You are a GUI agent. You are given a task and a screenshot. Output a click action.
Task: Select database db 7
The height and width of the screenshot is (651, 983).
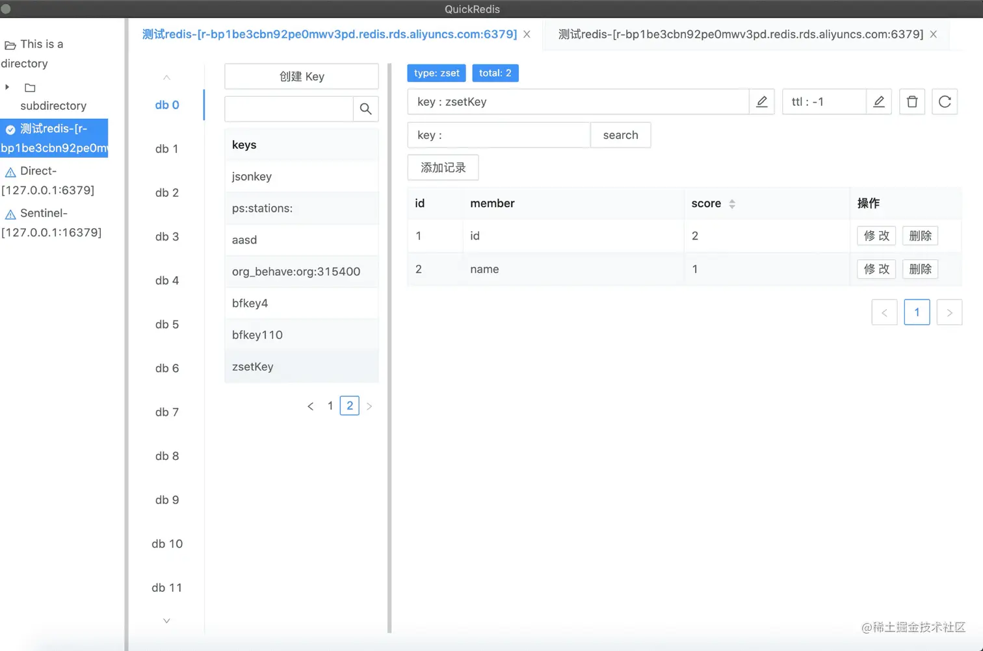(x=167, y=412)
